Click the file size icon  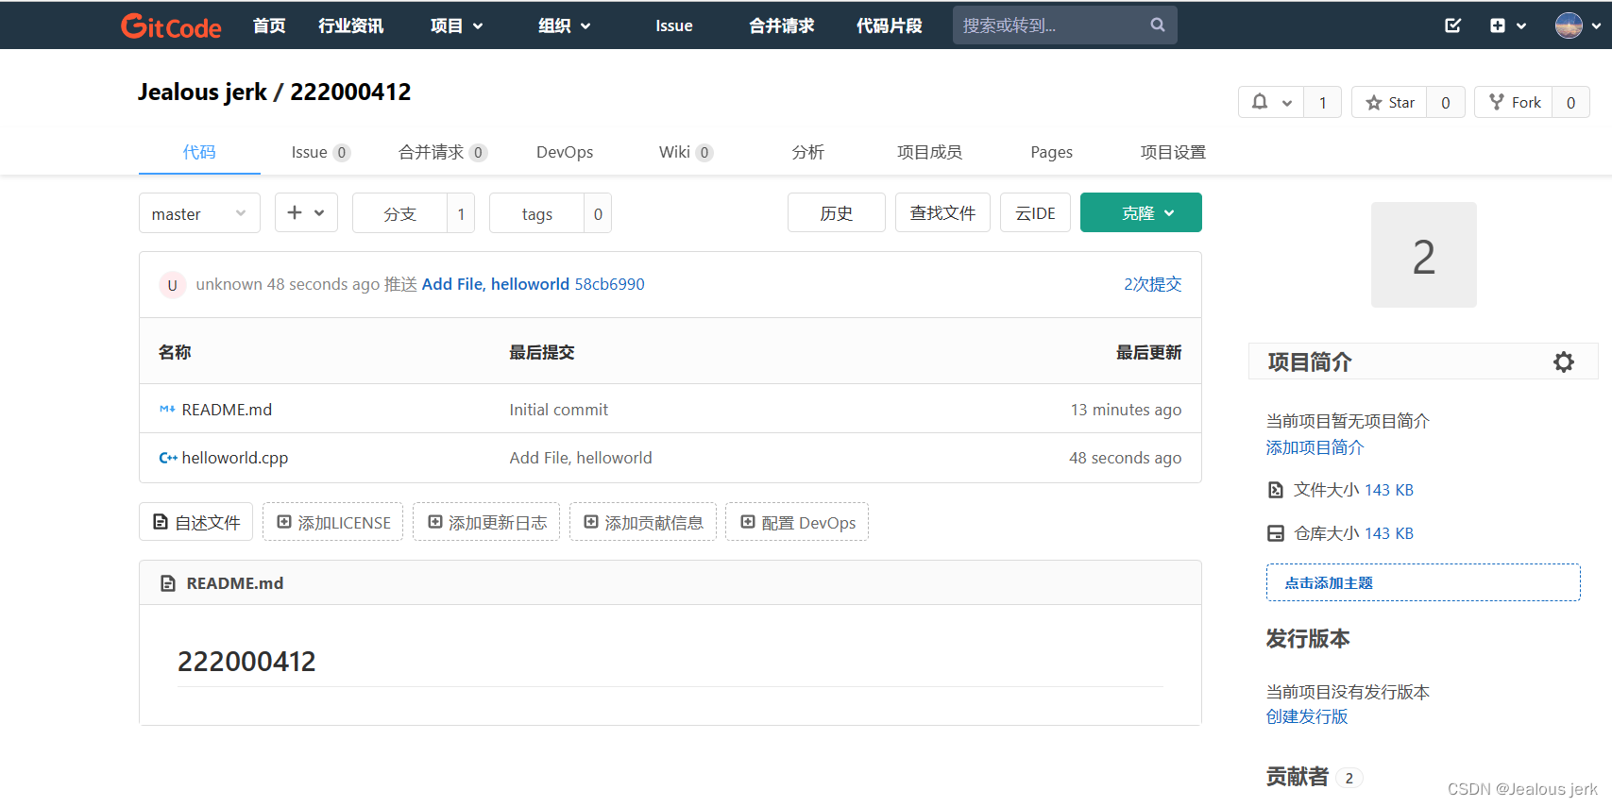(1276, 490)
